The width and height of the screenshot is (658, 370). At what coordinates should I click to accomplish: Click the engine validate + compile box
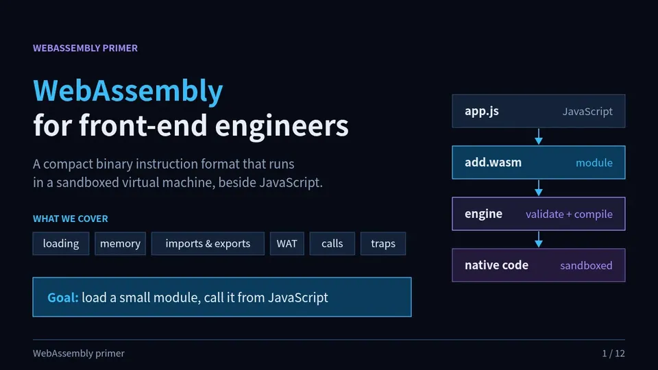tap(539, 214)
